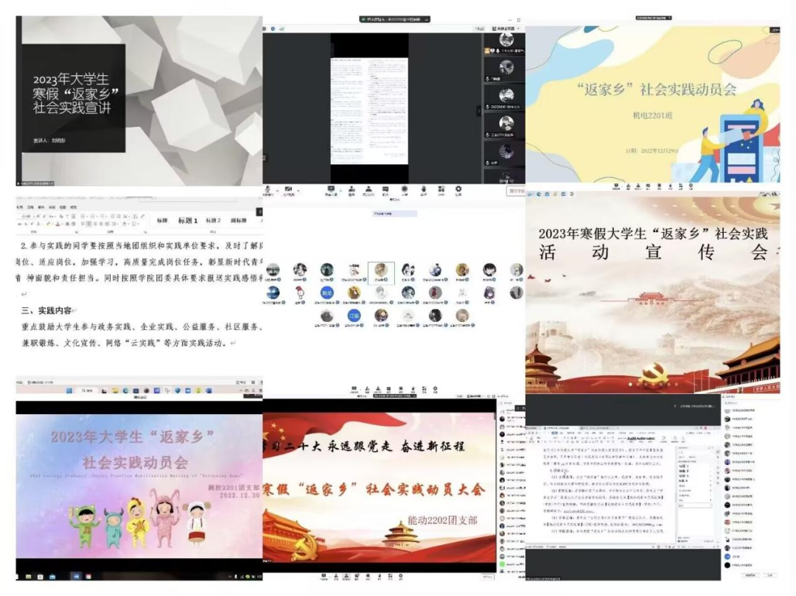Select the green-outlined participant in the gallery view
This screenshot has width=796, height=596.
[380, 270]
